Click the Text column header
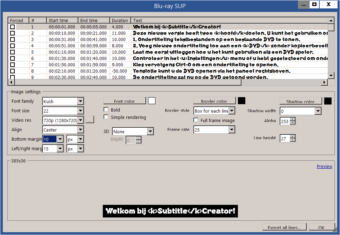Screen dimensions: 340x235 229,20
